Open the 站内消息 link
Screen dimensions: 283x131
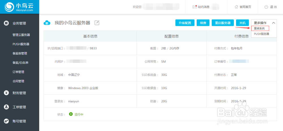coord(203,7)
